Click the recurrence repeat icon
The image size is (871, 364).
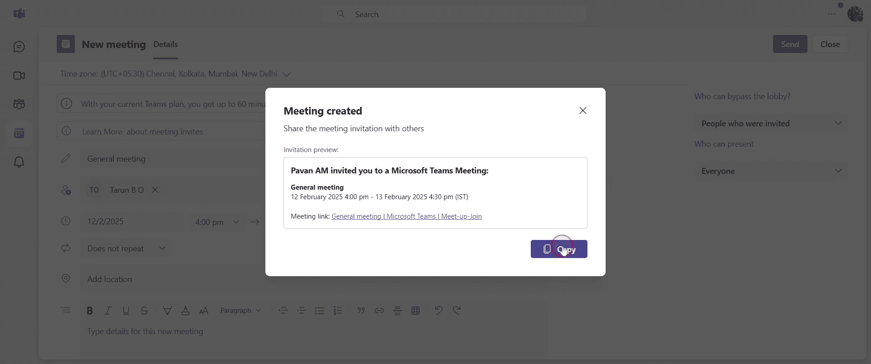[x=66, y=248]
